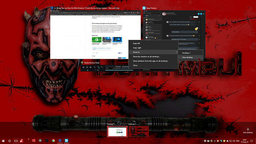Open the Windows Start menu
Image resolution: width=256 pixels, height=144 pixels.
[3, 141]
